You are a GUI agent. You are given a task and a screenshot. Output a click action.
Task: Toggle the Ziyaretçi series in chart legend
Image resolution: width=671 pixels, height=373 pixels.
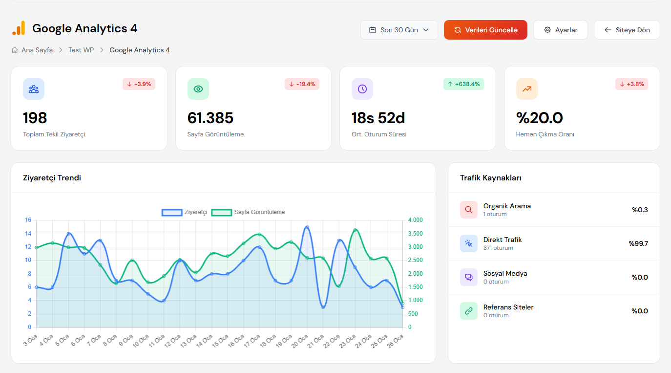185,212
